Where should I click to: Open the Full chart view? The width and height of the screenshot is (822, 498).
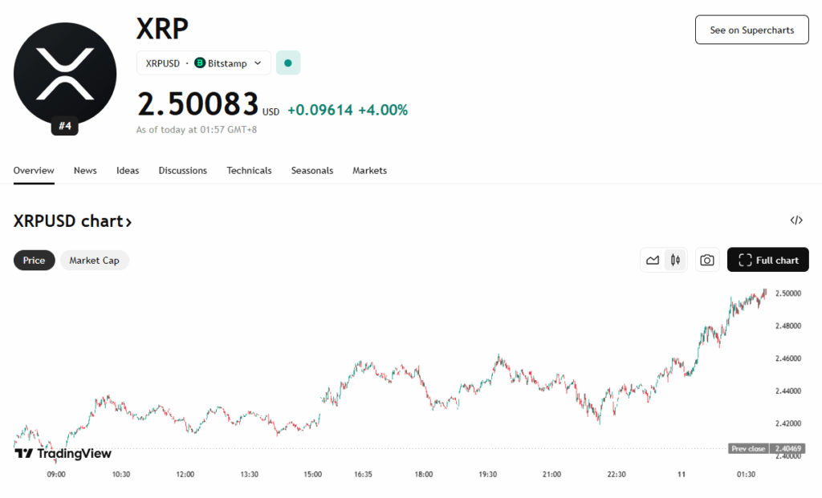tap(768, 260)
